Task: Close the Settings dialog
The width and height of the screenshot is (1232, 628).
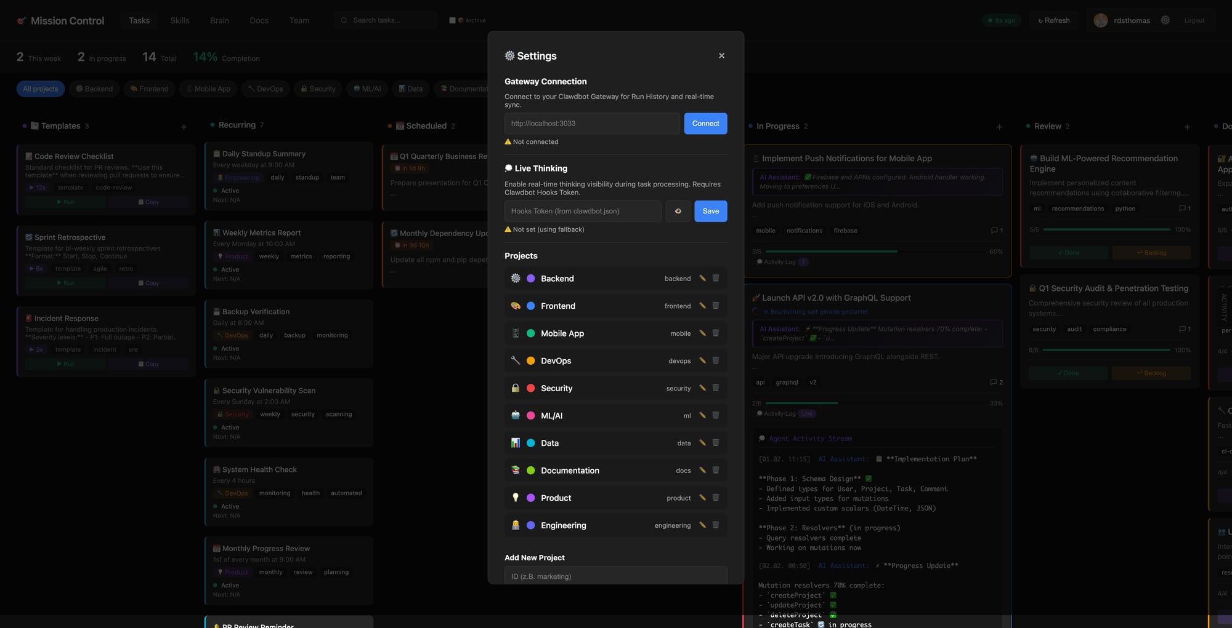Action: (721, 55)
